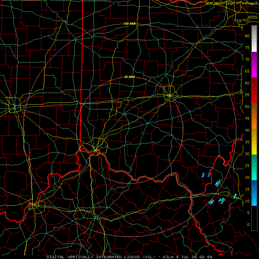
Task: Click the "8 JUL 25" date in caption
Action: [187, 257]
